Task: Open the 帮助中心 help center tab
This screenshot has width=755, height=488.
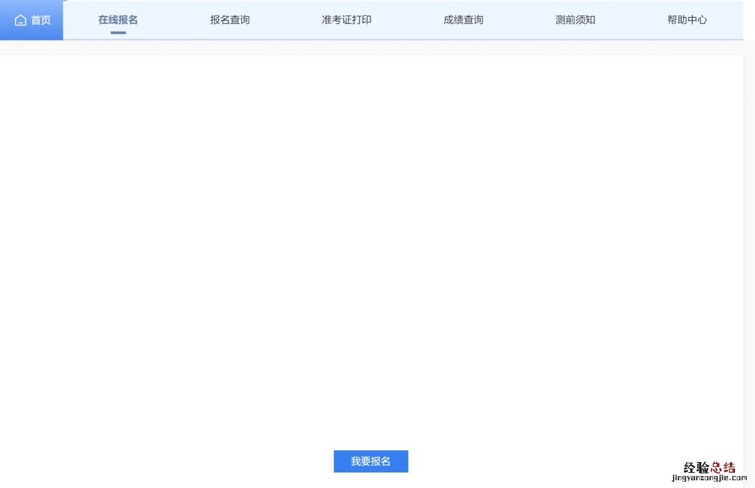Action: [x=687, y=20]
